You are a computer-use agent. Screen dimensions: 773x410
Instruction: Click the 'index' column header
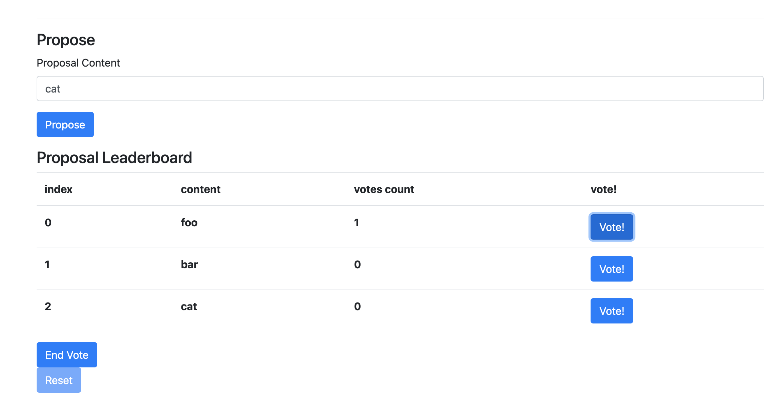point(58,189)
